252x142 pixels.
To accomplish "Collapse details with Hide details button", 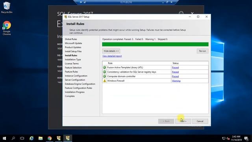I will (x=111, y=51).
